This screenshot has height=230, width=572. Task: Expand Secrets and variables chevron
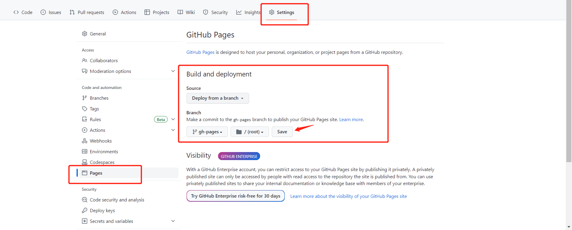point(173,221)
